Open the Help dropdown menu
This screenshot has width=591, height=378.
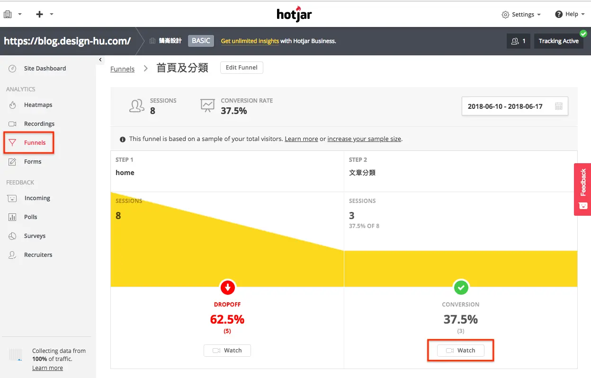(x=570, y=14)
